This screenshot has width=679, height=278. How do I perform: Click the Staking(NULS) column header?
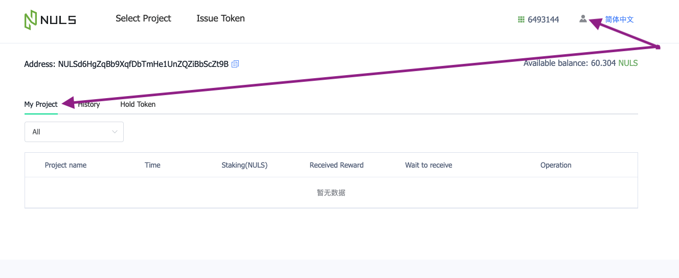pyautogui.click(x=244, y=165)
